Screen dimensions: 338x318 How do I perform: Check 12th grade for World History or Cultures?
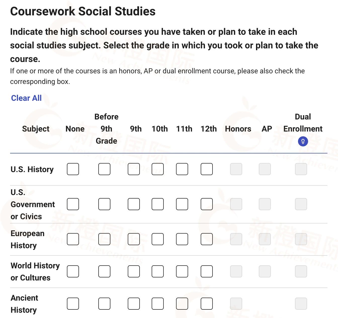pyautogui.click(x=207, y=271)
